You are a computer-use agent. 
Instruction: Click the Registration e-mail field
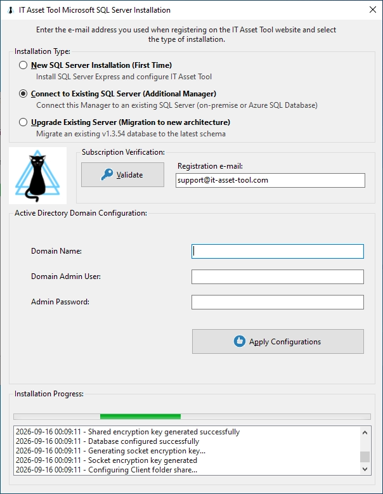[x=270, y=180]
